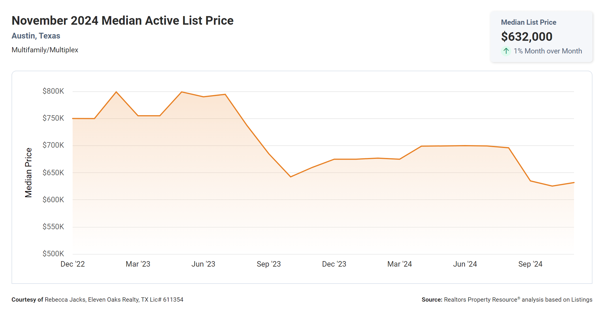Click the Sep '24 x-axis label

click(x=530, y=264)
